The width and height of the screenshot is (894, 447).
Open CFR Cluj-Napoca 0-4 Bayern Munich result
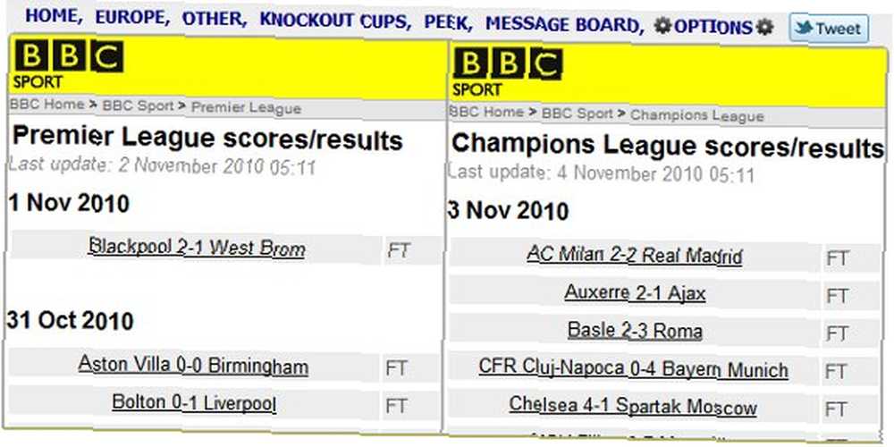pos(634,368)
